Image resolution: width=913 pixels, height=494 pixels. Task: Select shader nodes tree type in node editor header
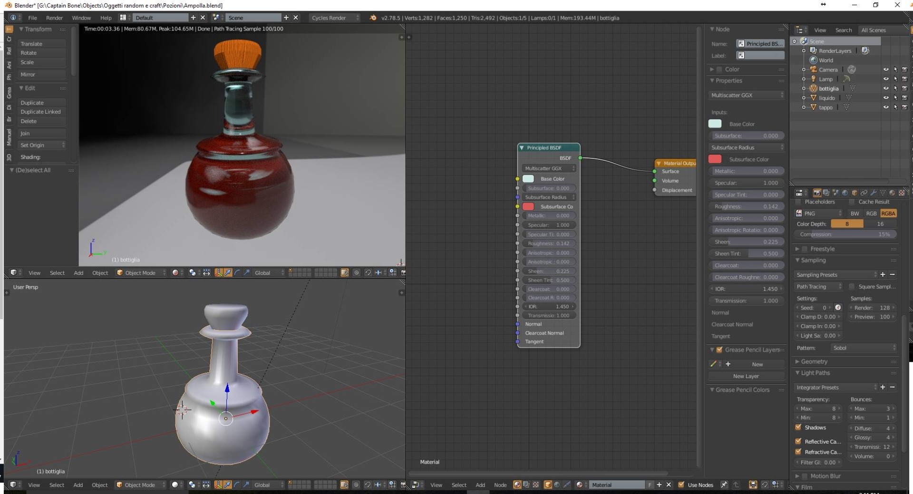[517, 484]
